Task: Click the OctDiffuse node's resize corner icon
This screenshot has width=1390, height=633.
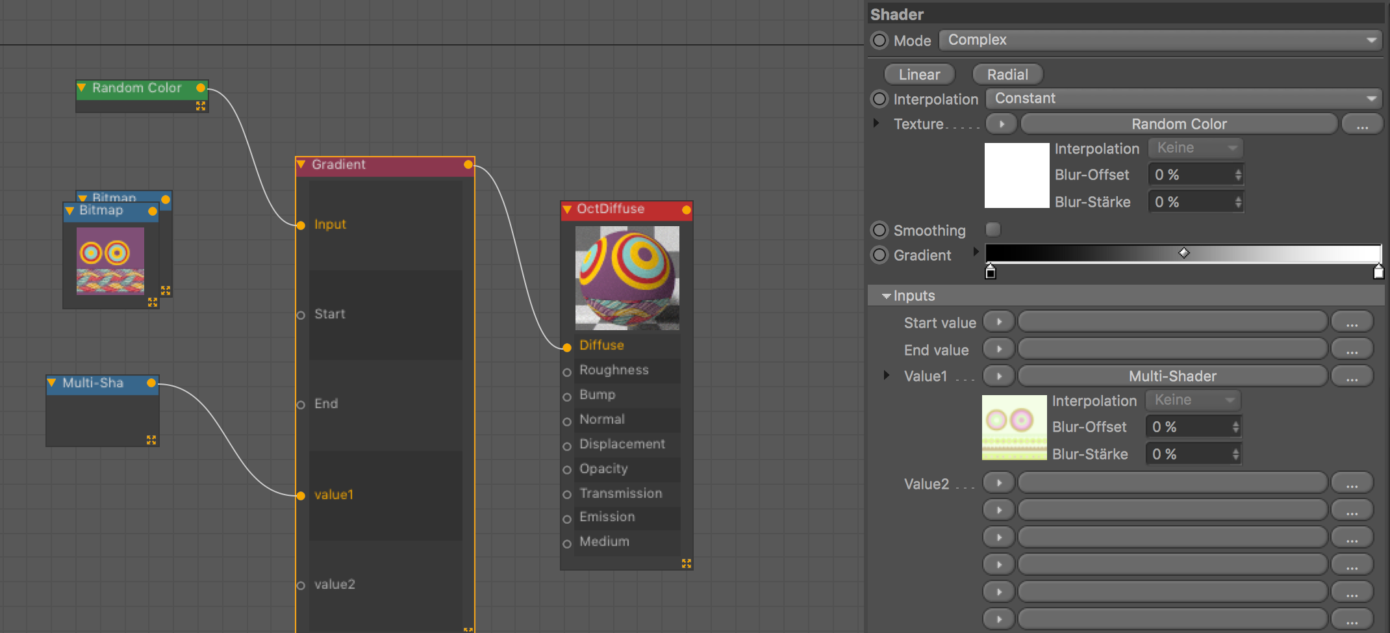Action: coord(687,563)
